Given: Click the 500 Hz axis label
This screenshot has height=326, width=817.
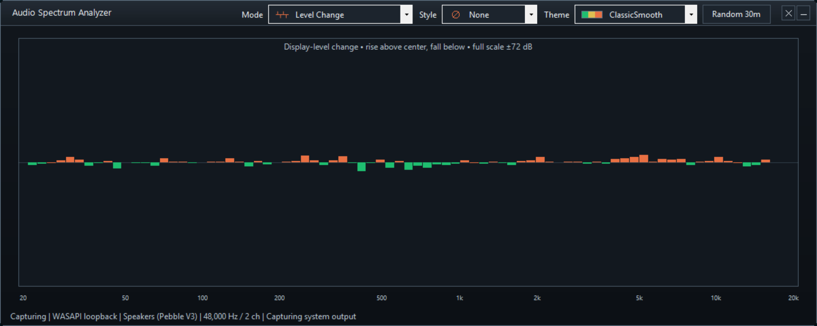Looking at the screenshot, I should 382,298.
